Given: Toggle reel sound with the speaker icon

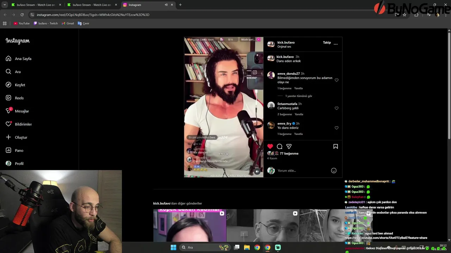Looking at the screenshot, I should (257, 171).
